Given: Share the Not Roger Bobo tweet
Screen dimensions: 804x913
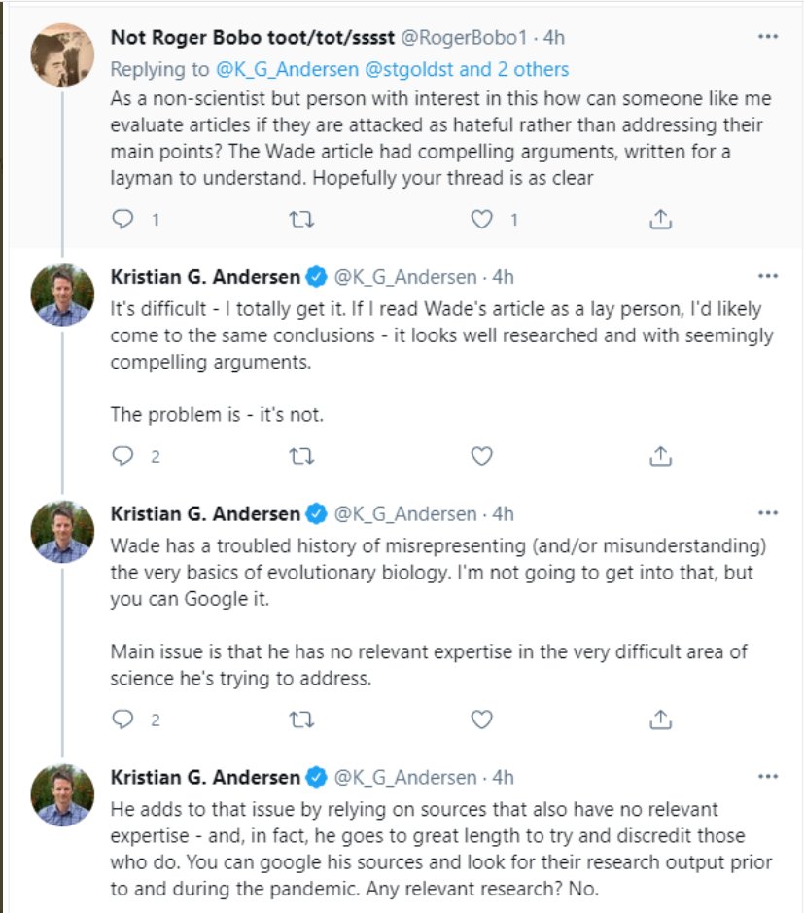Looking at the screenshot, I should pos(660,219).
